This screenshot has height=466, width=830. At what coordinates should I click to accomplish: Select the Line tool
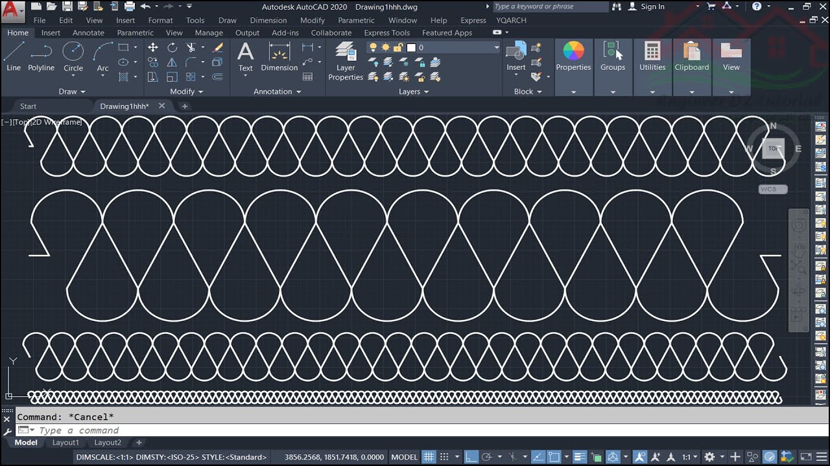pyautogui.click(x=13, y=56)
